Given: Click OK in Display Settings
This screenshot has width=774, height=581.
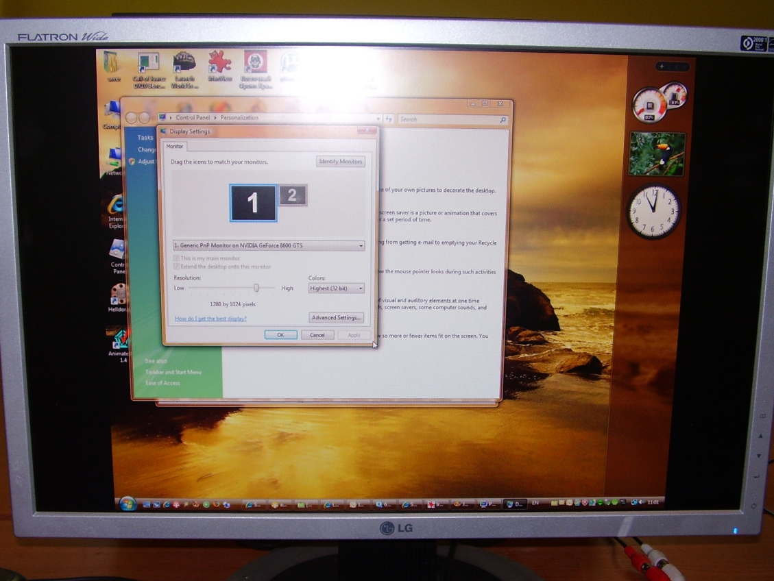Looking at the screenshot, I should 281,335.
